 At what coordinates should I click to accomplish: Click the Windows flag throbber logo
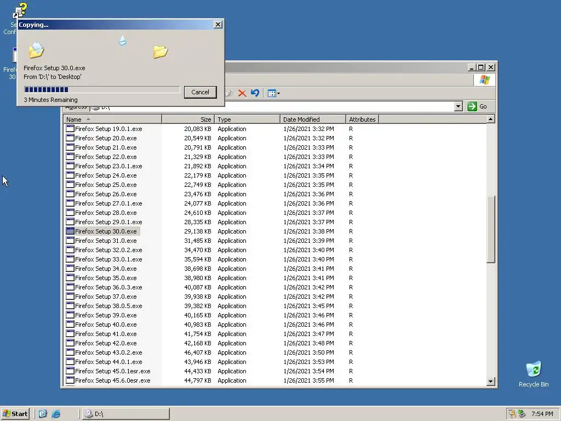coord(484,80)
